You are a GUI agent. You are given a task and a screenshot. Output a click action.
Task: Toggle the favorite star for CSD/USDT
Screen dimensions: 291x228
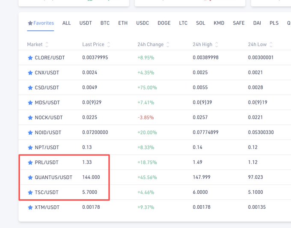click(30, 88)
